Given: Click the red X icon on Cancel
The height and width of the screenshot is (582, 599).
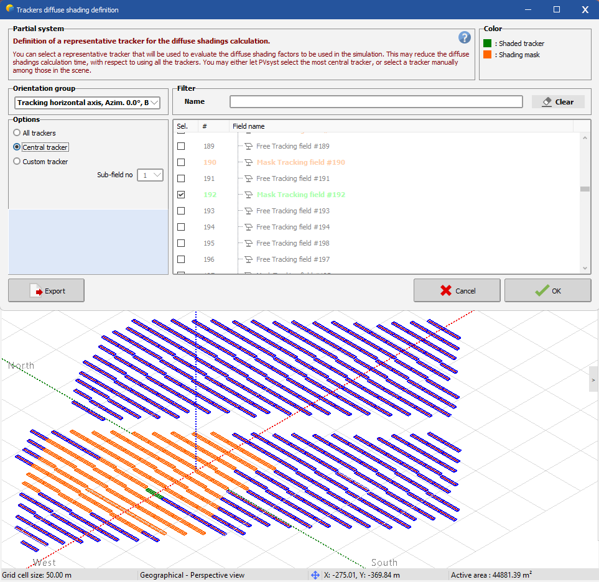Looking at the screenshot, I should coord(445,290).
